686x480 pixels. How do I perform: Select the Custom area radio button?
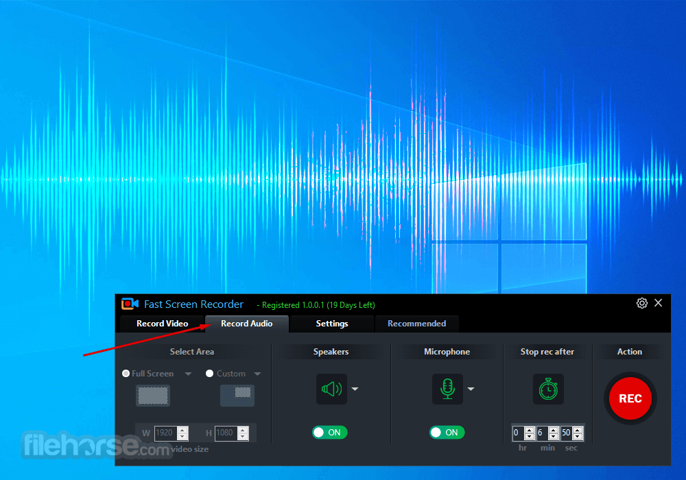[x=209, y=373]
